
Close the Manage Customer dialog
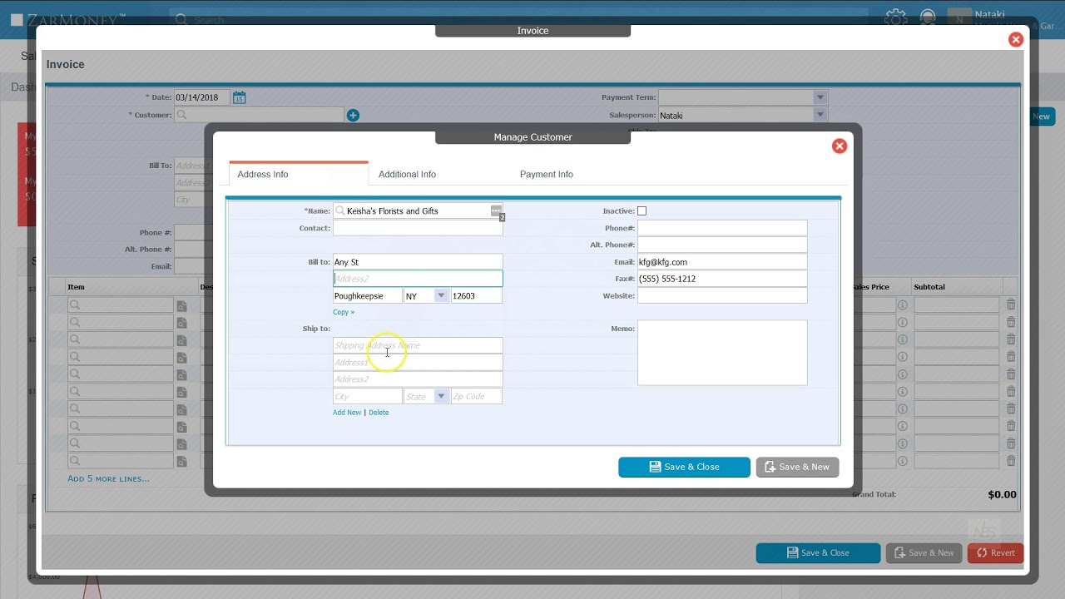(x=840, y=146)
